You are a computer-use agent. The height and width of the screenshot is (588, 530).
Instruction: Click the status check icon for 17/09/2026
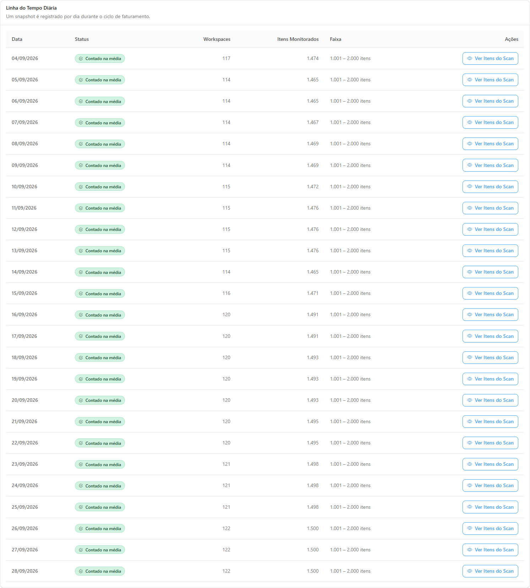81,336
